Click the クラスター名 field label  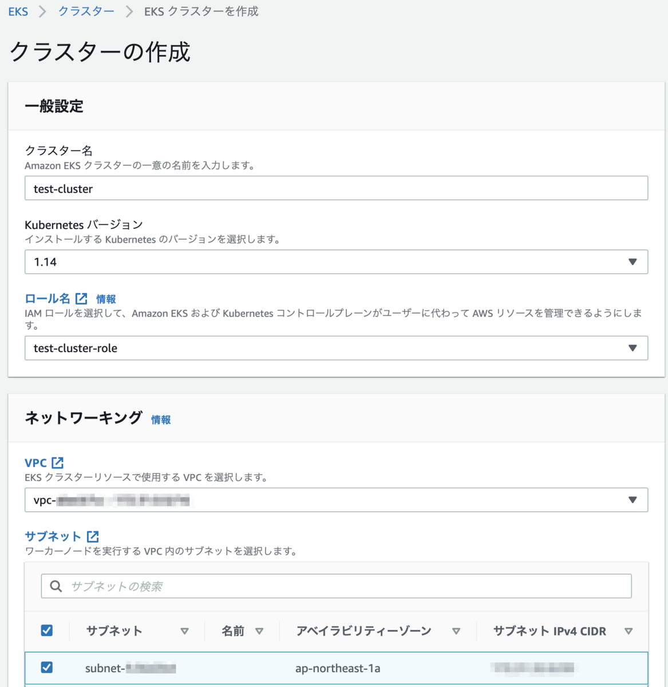[58, 151]
